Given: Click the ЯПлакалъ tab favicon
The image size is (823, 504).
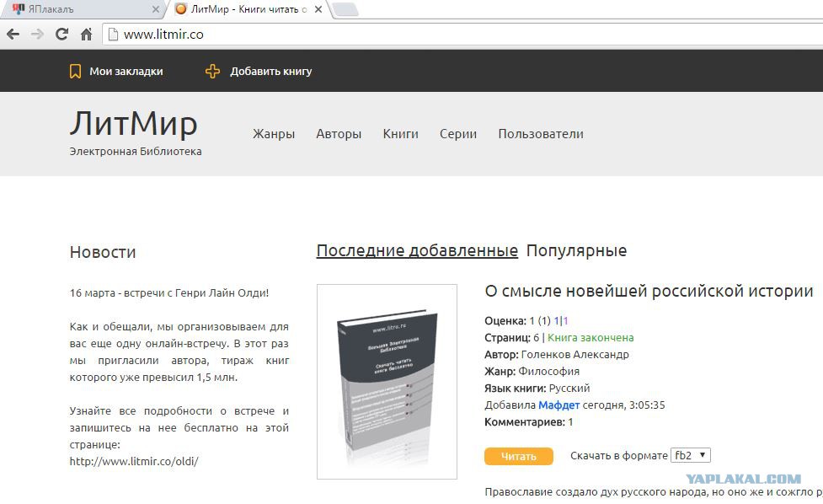Looking at the screenshot, I should tap(19, 9).
